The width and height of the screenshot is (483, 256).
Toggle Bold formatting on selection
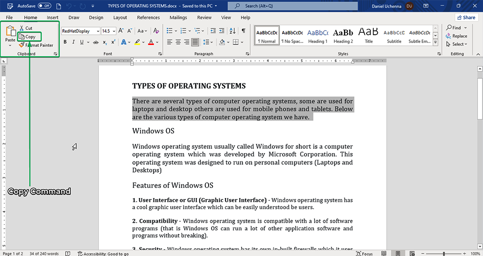coord(65,42)
